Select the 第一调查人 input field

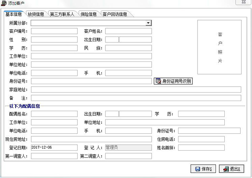click(x=54, y=156)
